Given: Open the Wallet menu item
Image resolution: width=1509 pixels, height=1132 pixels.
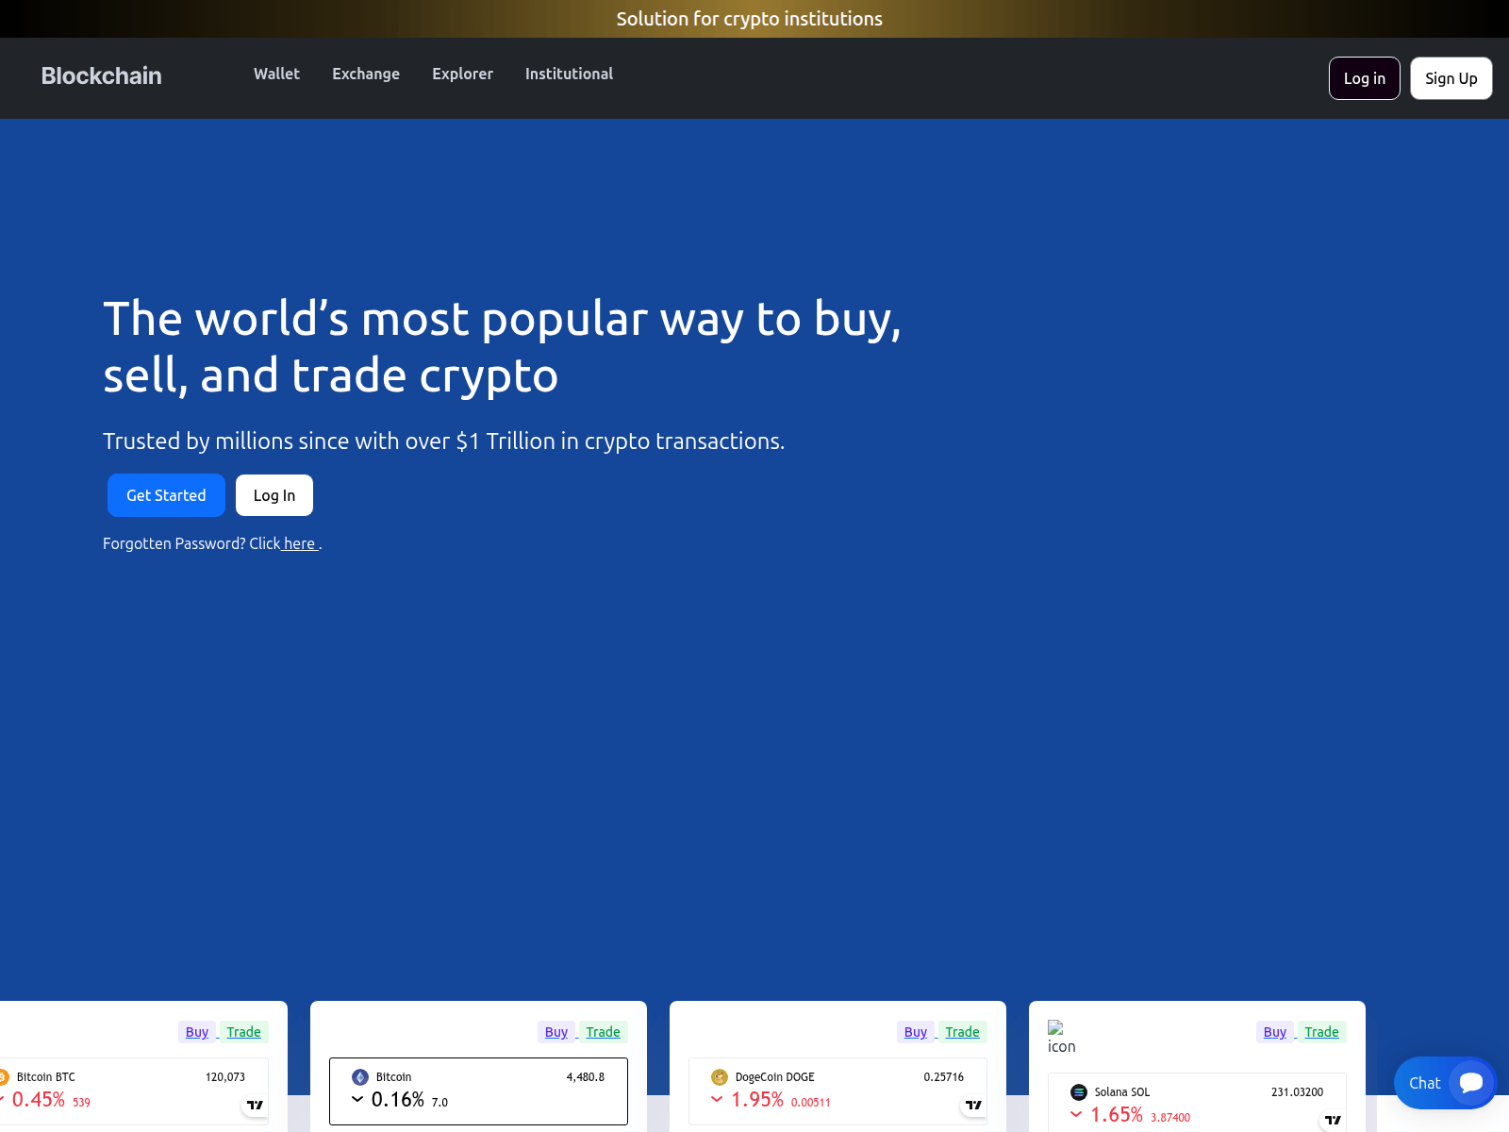Looking at the screenshot, I should (276, 74).
